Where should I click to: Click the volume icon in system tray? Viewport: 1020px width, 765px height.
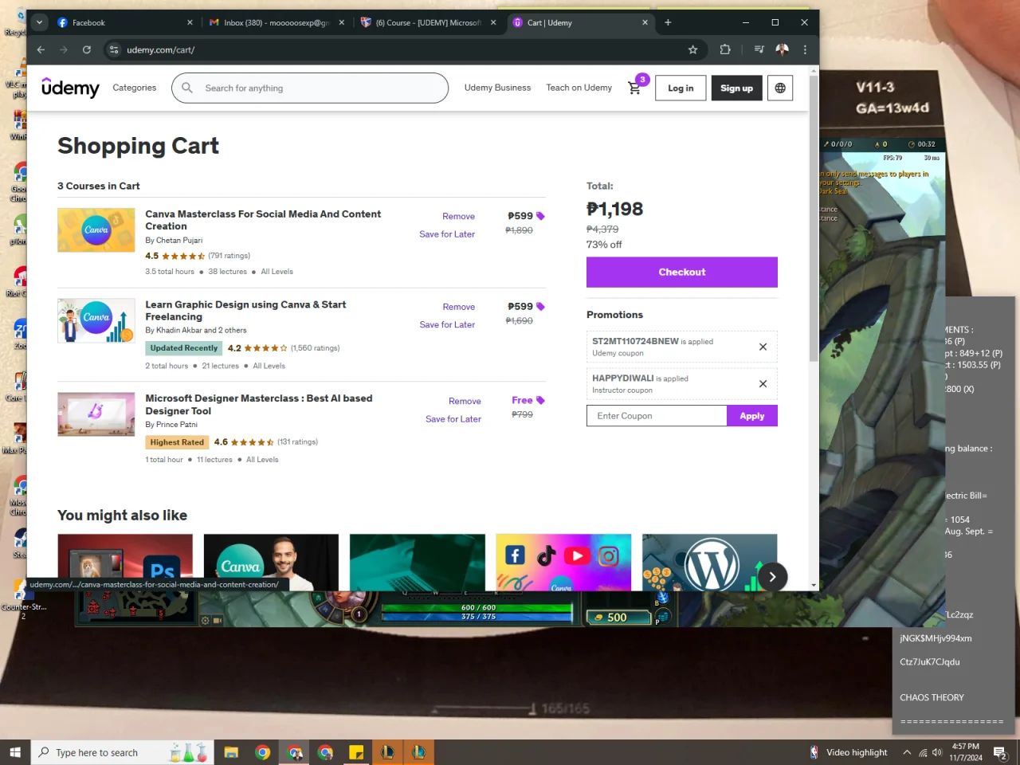[937, 752]
